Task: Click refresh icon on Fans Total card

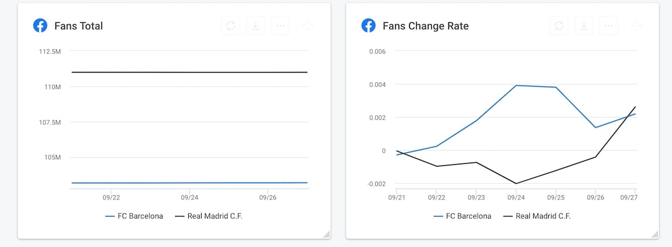Action: pyautogui.click(x=231, y=26)
